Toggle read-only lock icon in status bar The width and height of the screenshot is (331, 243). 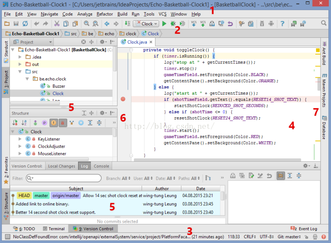pyautogui.click(x=306, y=237)
